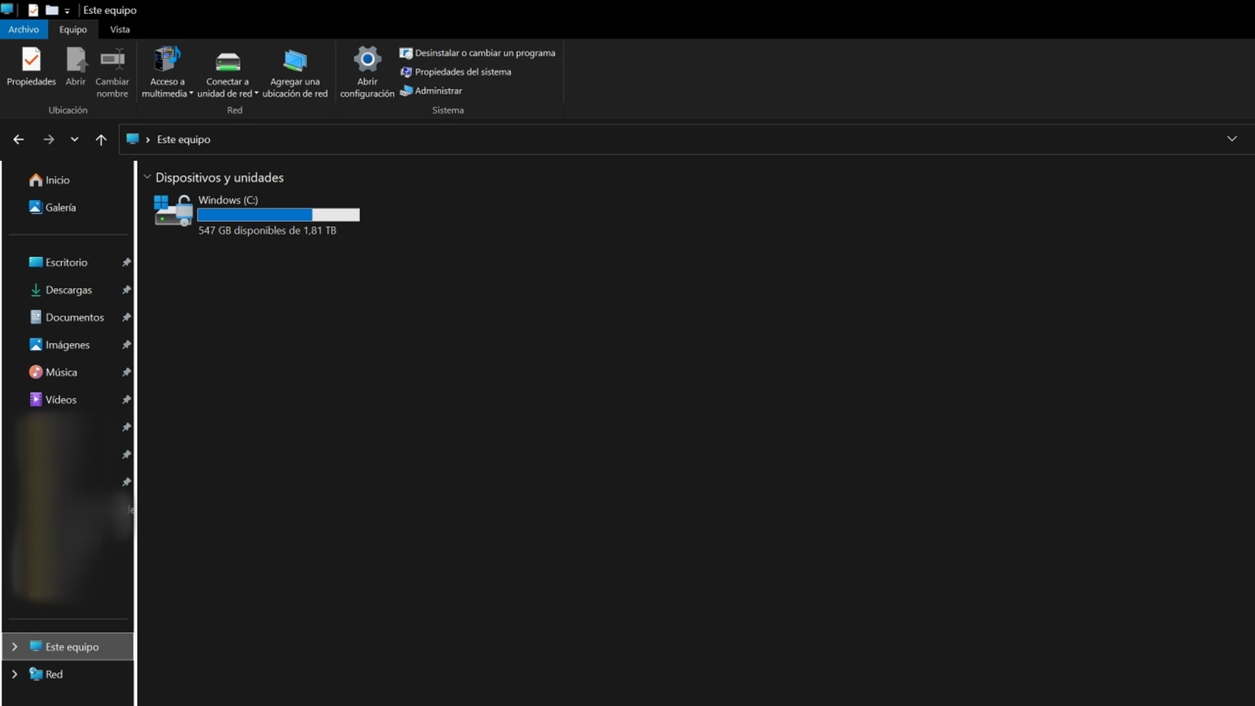The width and height of the screenshot is (1255, 706).
Task: Click title bar new folder icon
Action: (52, 10)
